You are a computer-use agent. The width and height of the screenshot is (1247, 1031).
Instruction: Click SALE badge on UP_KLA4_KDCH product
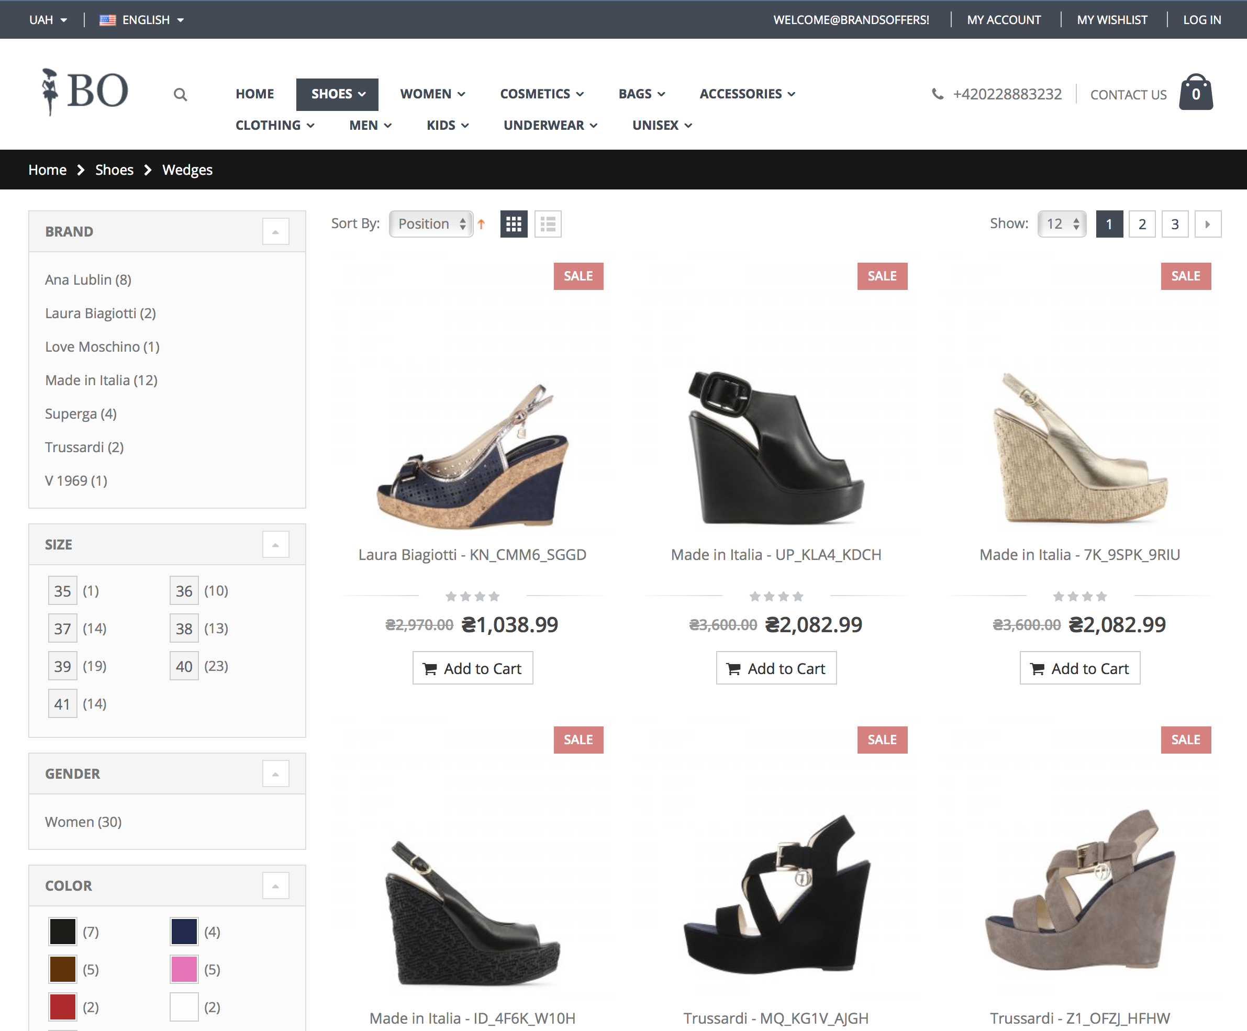pyautogui.click(x=882, y=276)
